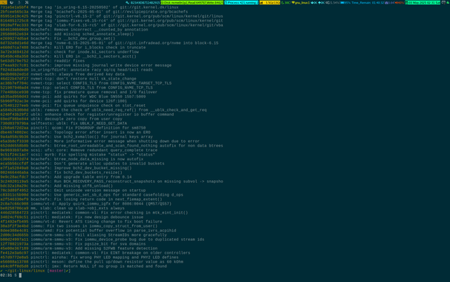Open the third workspace flame icon
Image resolution: width=450 pixels, height=282 pixels.
tap(19, 2)
